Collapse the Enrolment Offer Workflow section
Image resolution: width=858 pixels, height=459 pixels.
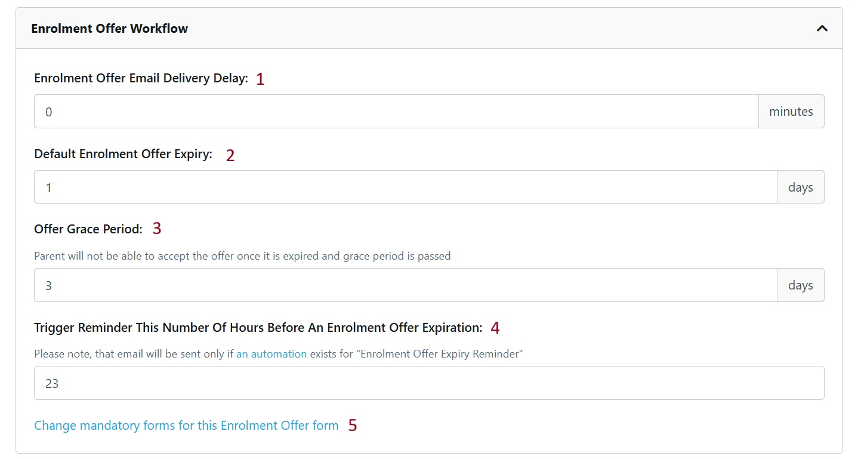[x=822, y=28]
